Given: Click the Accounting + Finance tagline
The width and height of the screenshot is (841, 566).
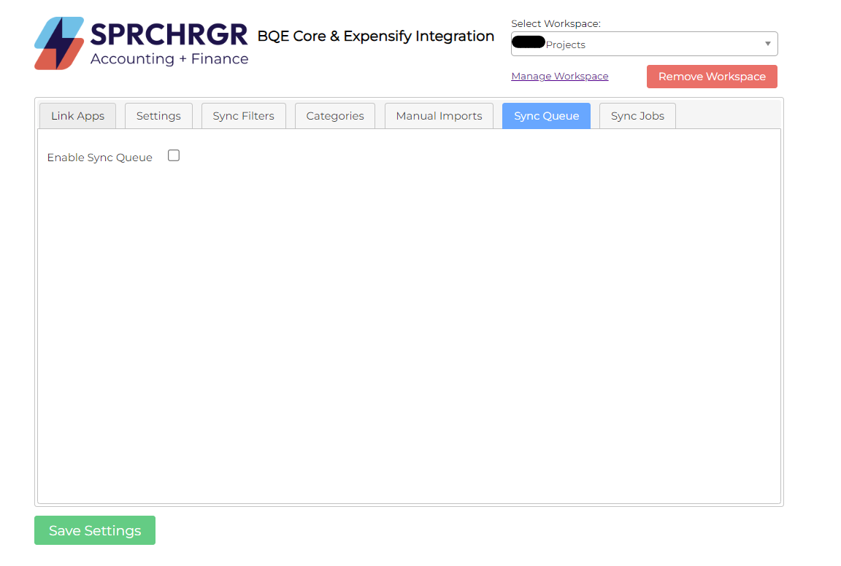Looking at the screenshot, I should 169,59.
